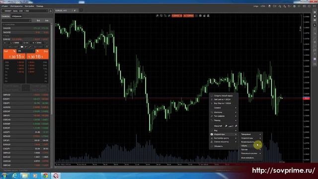Expand the Символ submenu
Screen dimensions: 318x179
coord(224,108)
